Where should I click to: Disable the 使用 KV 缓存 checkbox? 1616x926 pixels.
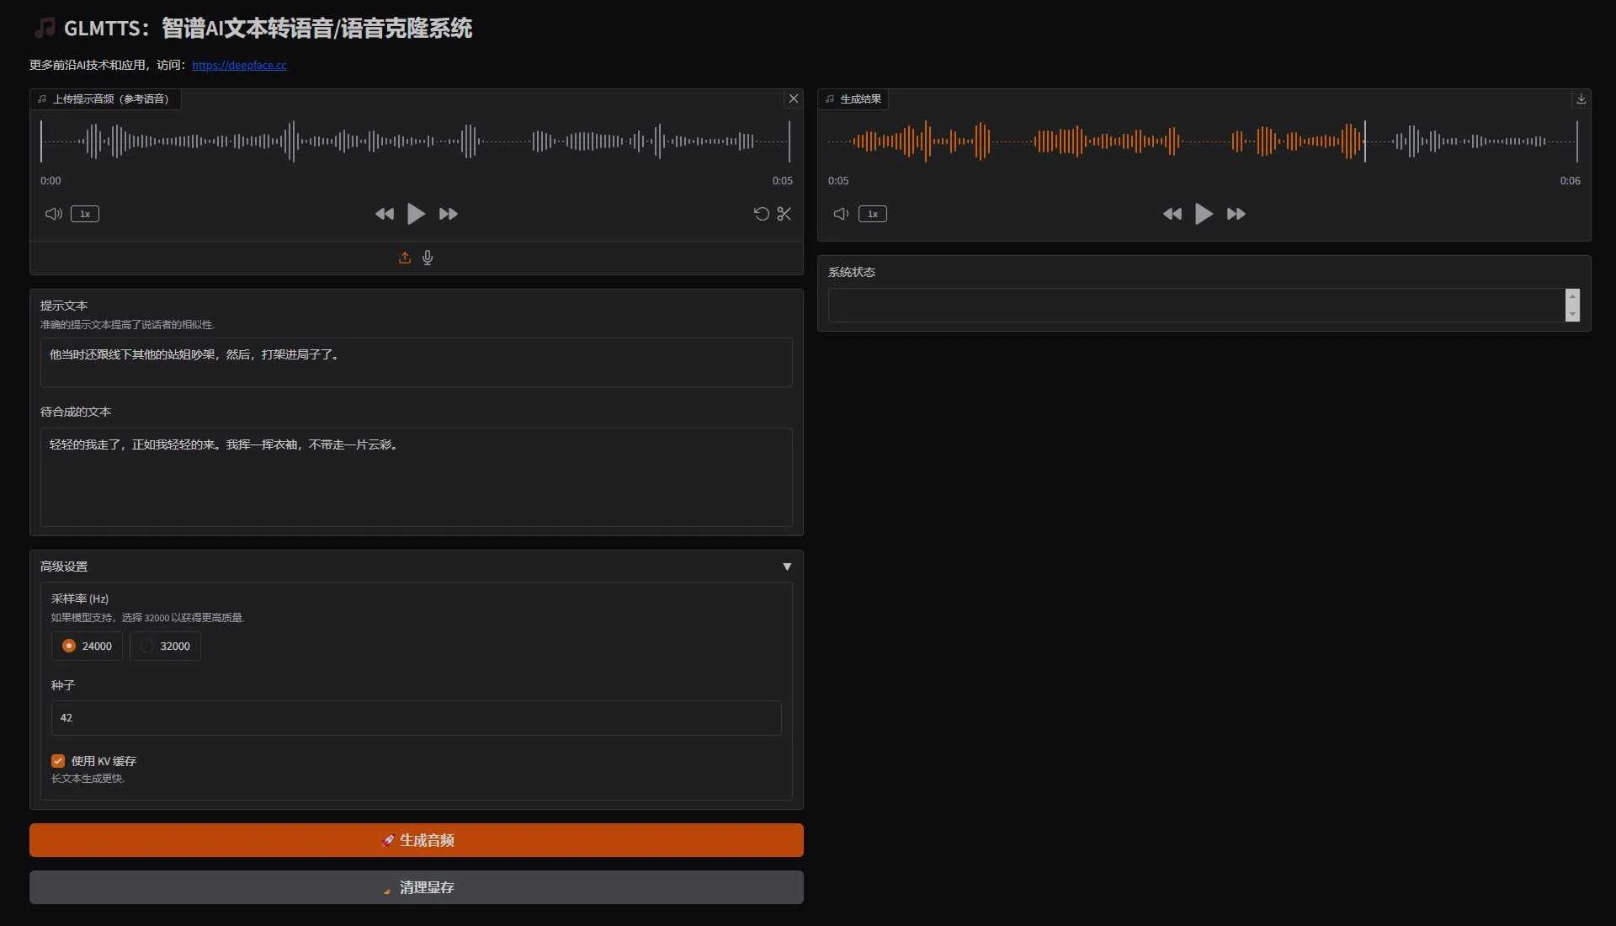(x=57, y=761)
